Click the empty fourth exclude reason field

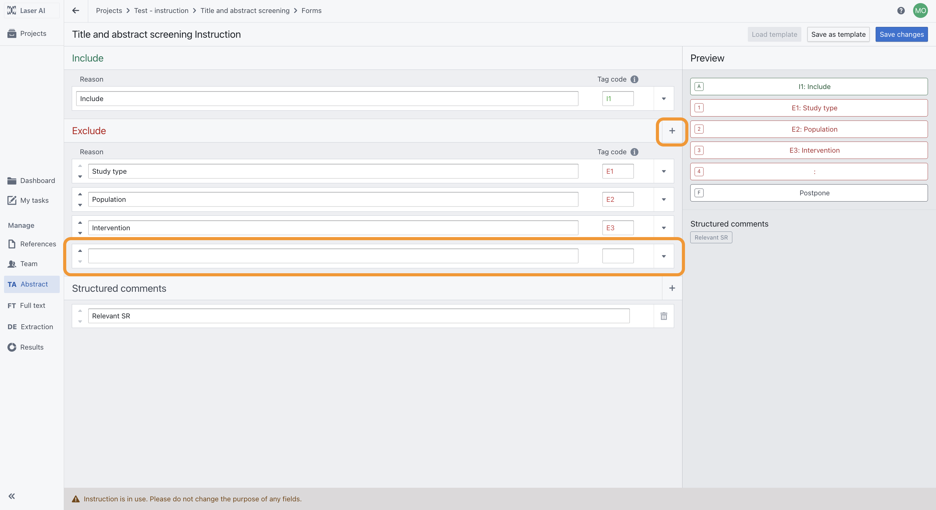[x=333, y=256]
